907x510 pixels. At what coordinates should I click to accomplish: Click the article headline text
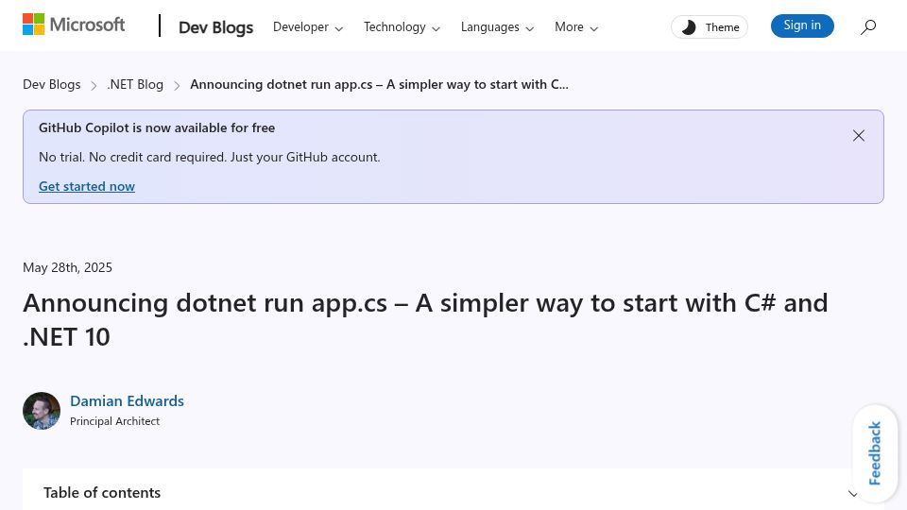[425, 320]
